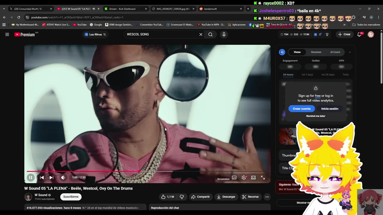
Task: Skip to the next video
Action: pos(51,177)
